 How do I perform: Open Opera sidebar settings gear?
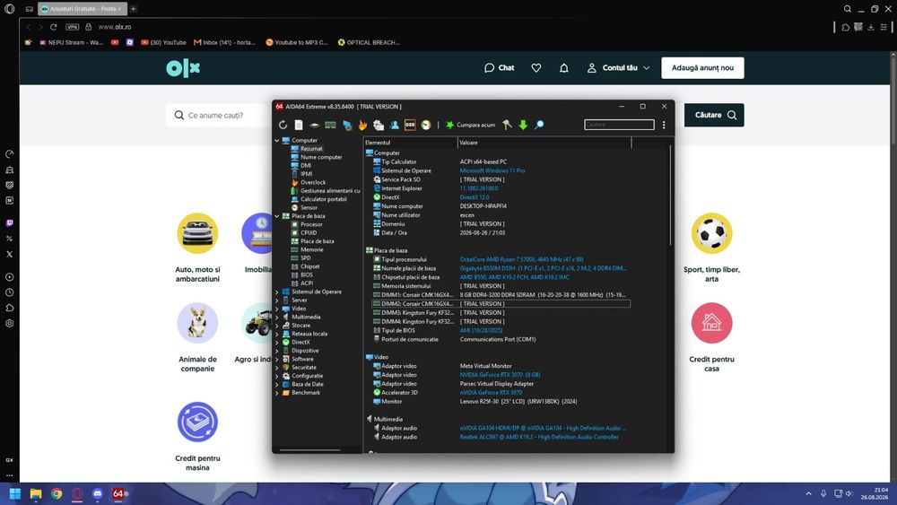tap(9, 323)
